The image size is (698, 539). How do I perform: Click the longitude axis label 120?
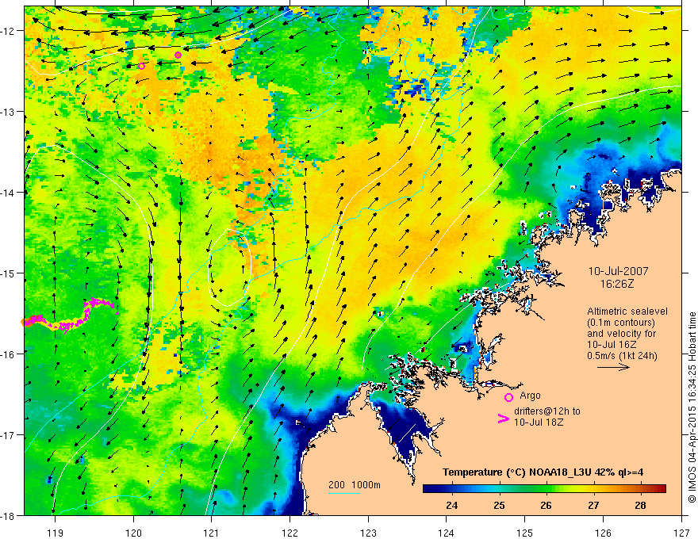pyautogui.click(x=133, y=533)
